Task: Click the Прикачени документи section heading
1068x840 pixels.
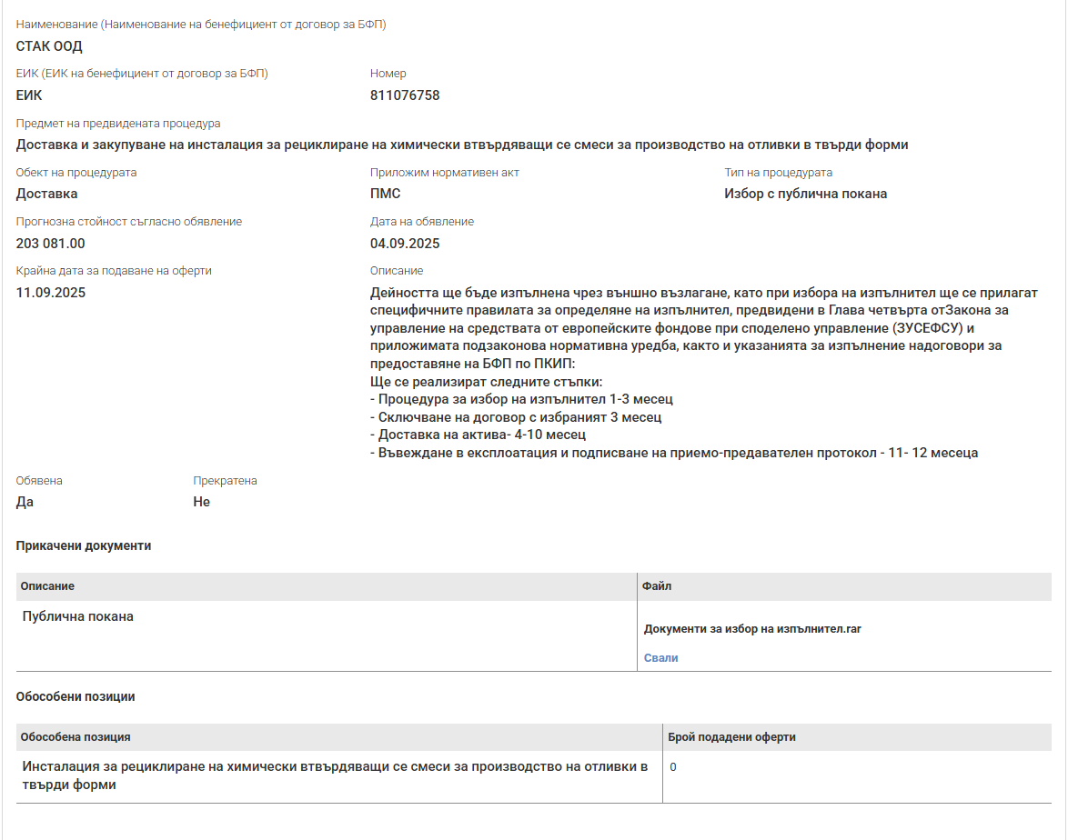Action: tap(84, 545)
